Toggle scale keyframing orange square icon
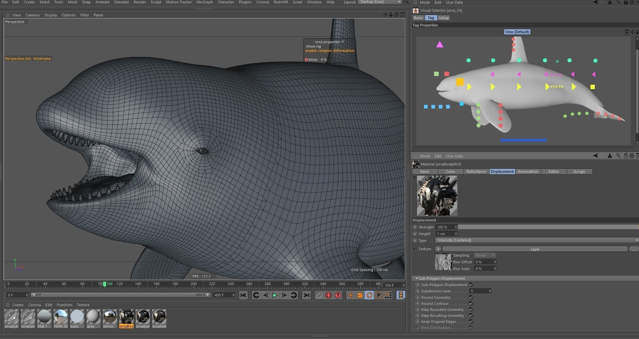Viewport: 639px width, 339px height. pos(360,295)
